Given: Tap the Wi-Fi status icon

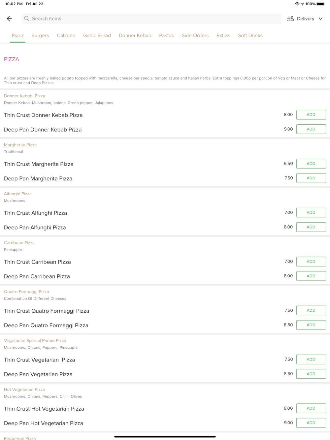Looking at the screenshot, I should (x=297, y=4).
